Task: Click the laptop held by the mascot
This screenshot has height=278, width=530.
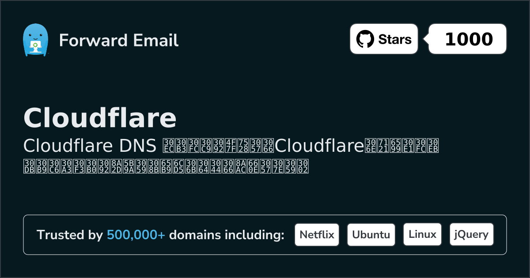Action: 35,45
